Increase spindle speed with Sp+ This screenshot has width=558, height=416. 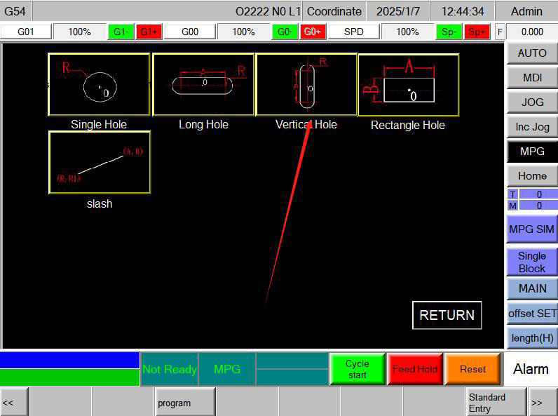click(x=477, y=32)
